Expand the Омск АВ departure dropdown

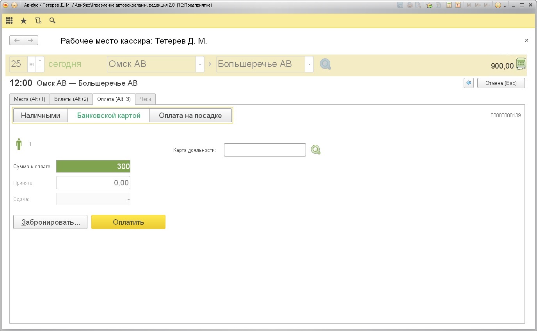[x=200, y=64]
